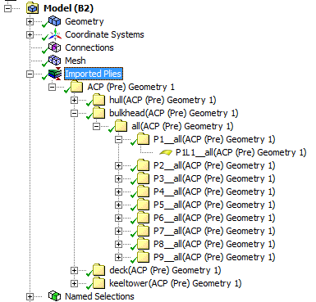
Task: Expand the keeltower folder node
Action: click(x=74, y=283)
